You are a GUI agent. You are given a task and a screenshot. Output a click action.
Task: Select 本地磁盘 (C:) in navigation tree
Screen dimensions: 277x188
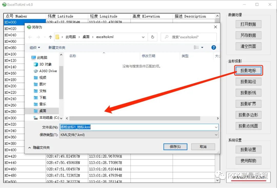[46, 117]
